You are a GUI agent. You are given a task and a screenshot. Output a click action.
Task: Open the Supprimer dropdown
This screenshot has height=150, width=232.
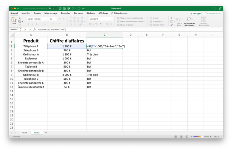coord(156,21)
